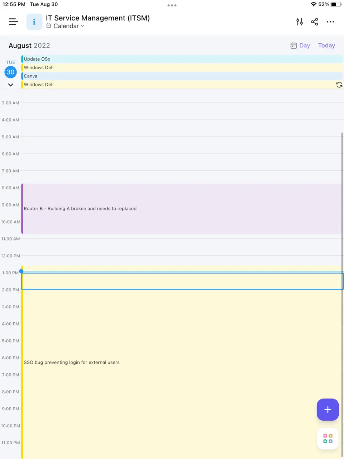This screenshot has height=459, width=344.
Task: Jump to Today
Action: tap(326, 46)
